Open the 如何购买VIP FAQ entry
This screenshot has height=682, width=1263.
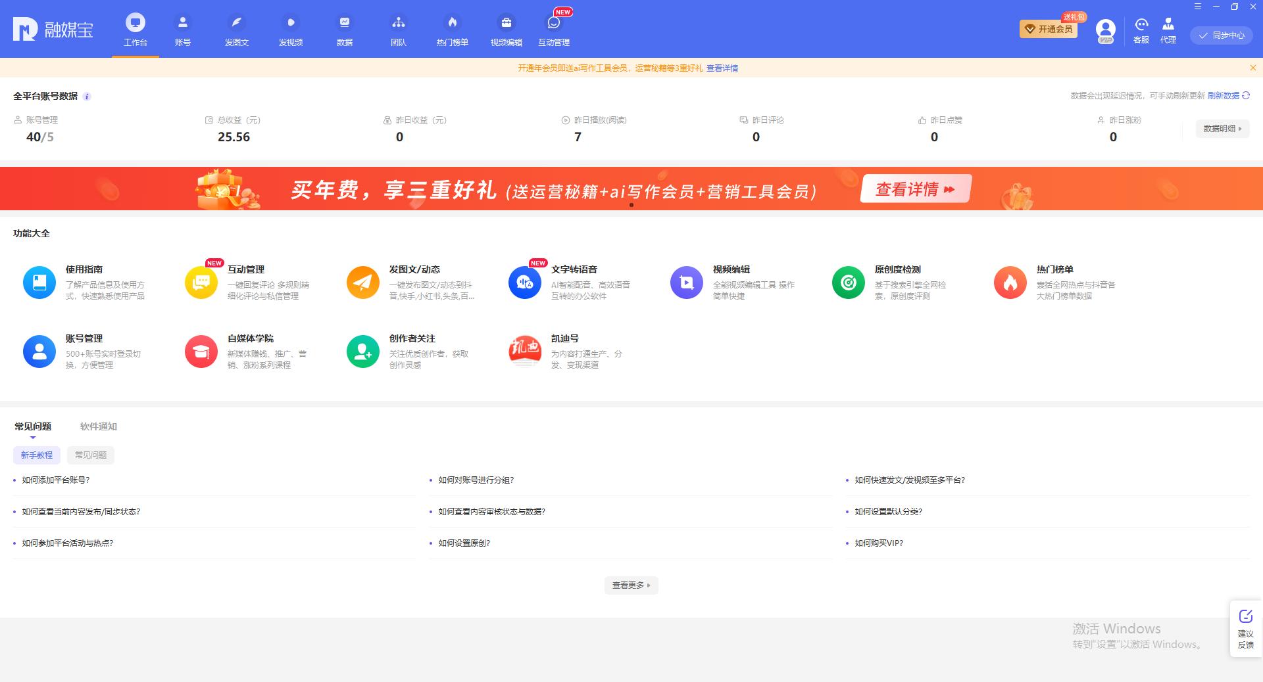[x=878, y=543]
